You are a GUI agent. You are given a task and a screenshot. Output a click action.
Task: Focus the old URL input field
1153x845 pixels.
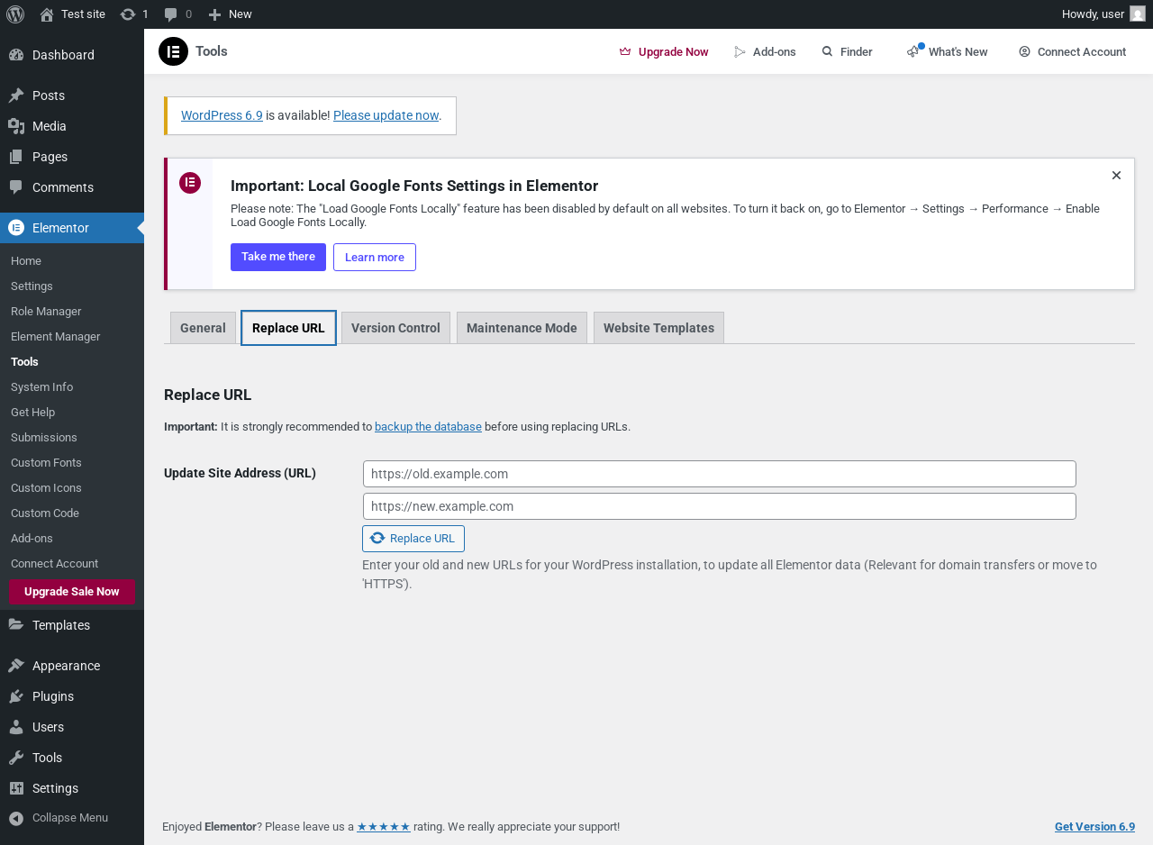[719, 474]
